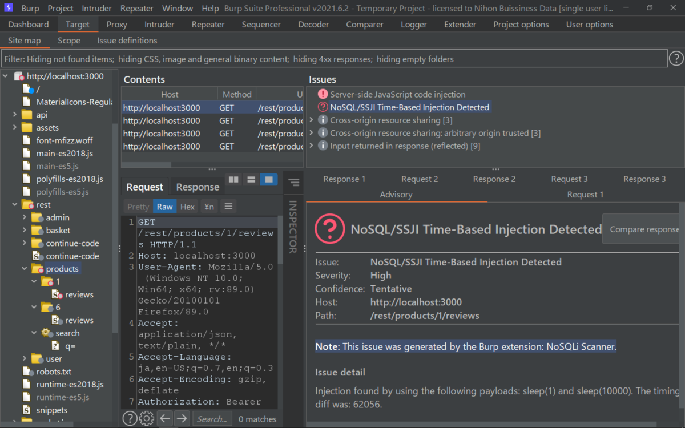685x428 pixels.
Task: Select the admin folder icon
Action: [38, 217]
